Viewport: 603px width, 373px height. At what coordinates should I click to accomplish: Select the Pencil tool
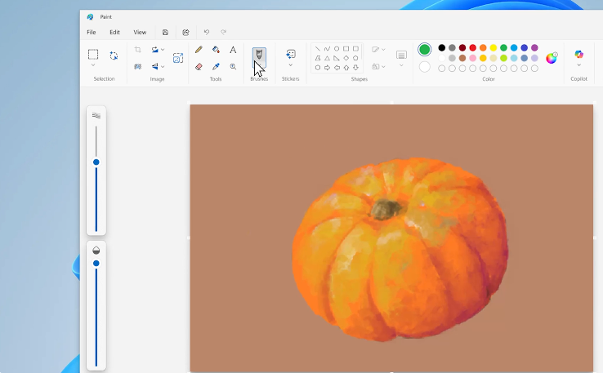point(199,50)
